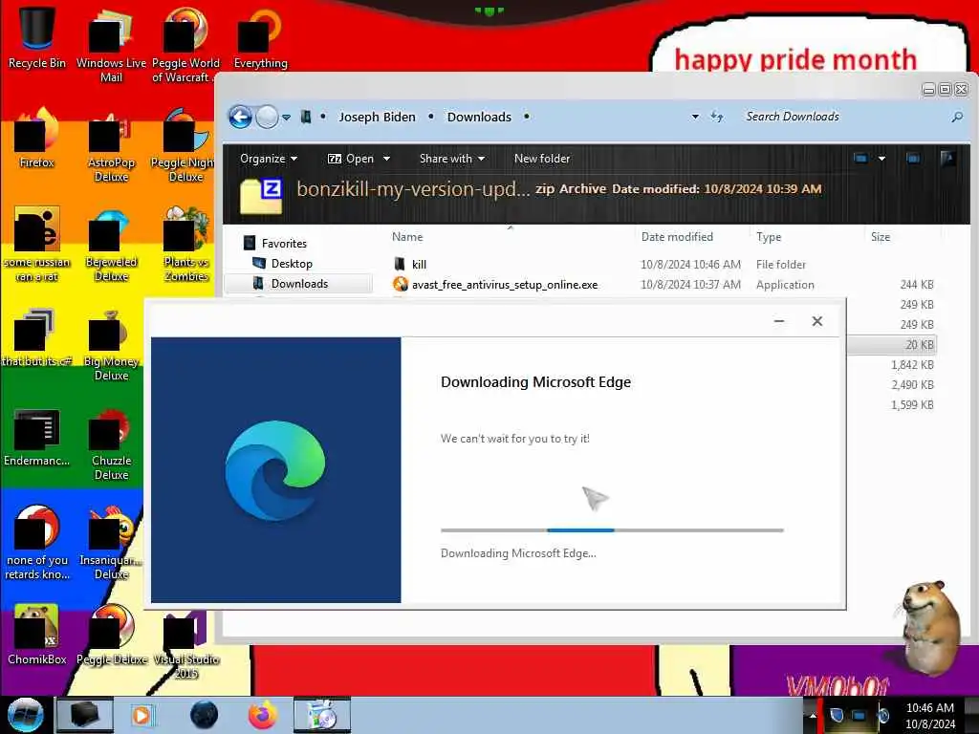979x734 pixels.
Task: Close the Edge installer dialog
Action: pyautogui.click(x=816, y=321)
